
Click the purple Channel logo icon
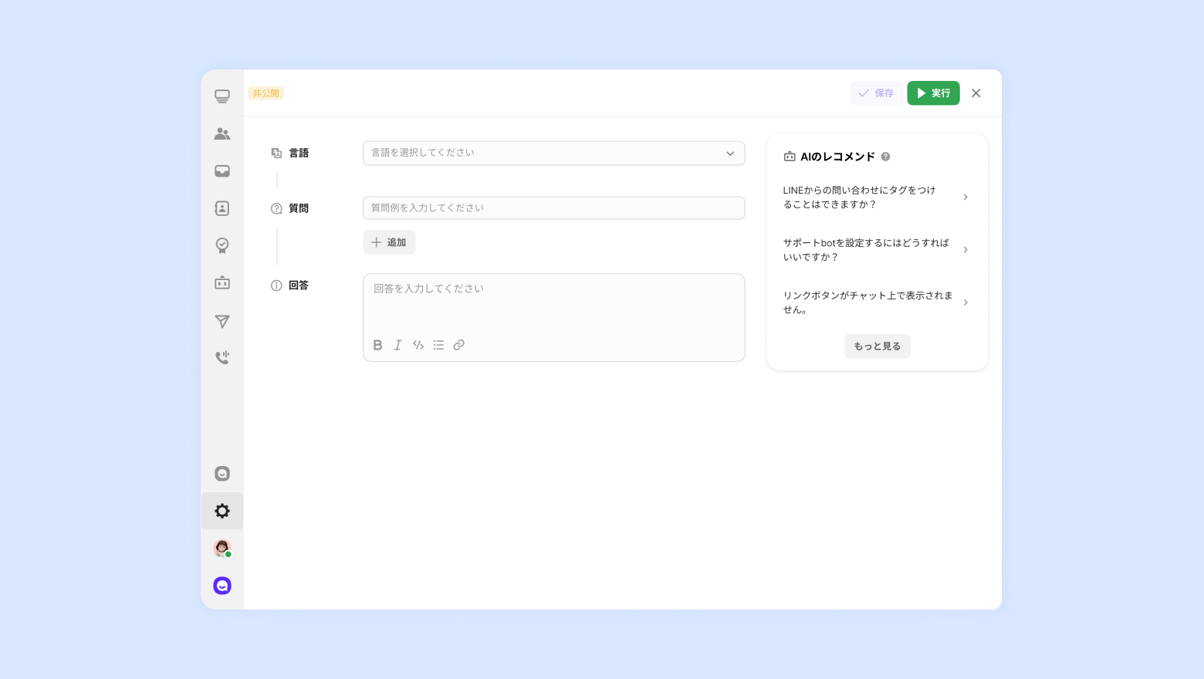pyautogui.click(x=222, y=586)
